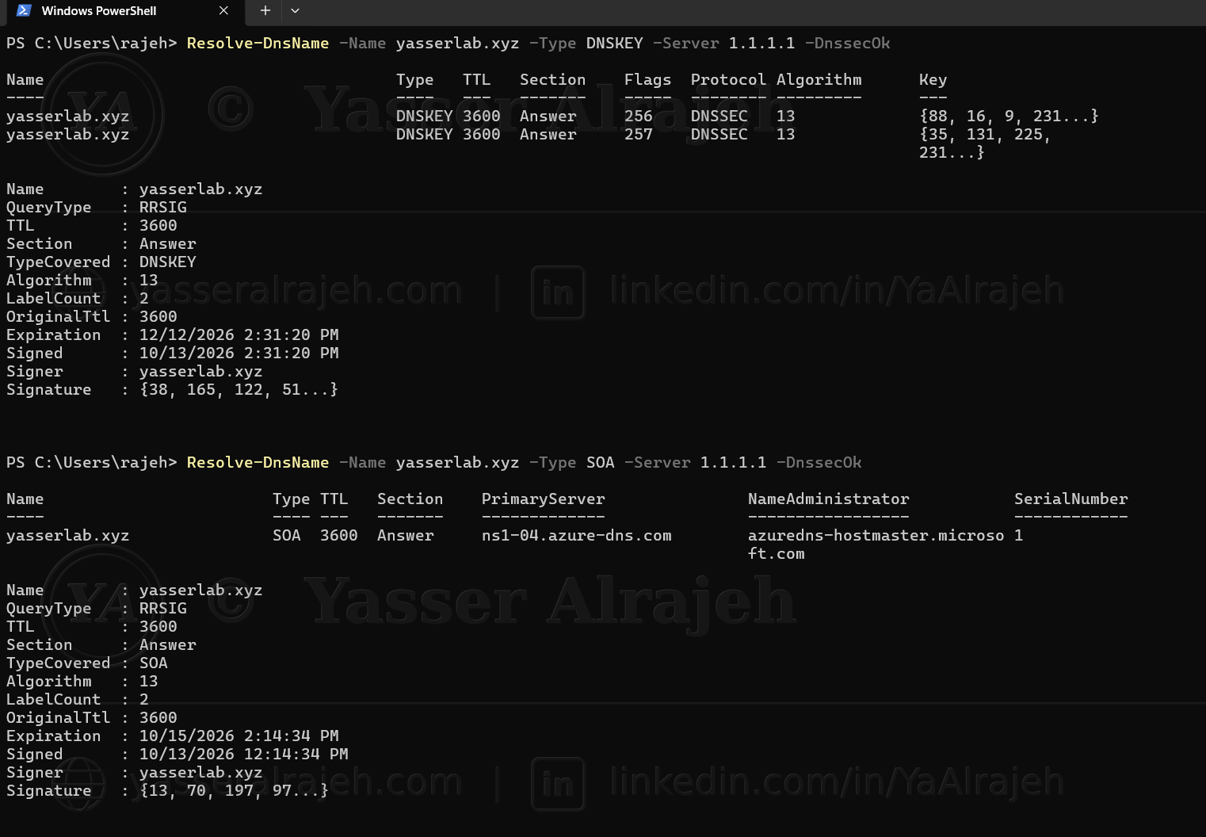This screenshot has width=1206, height=837.
Task: Click NameAdministrator azuredns-hostmaster.microso value
Action: click(876, 535)
